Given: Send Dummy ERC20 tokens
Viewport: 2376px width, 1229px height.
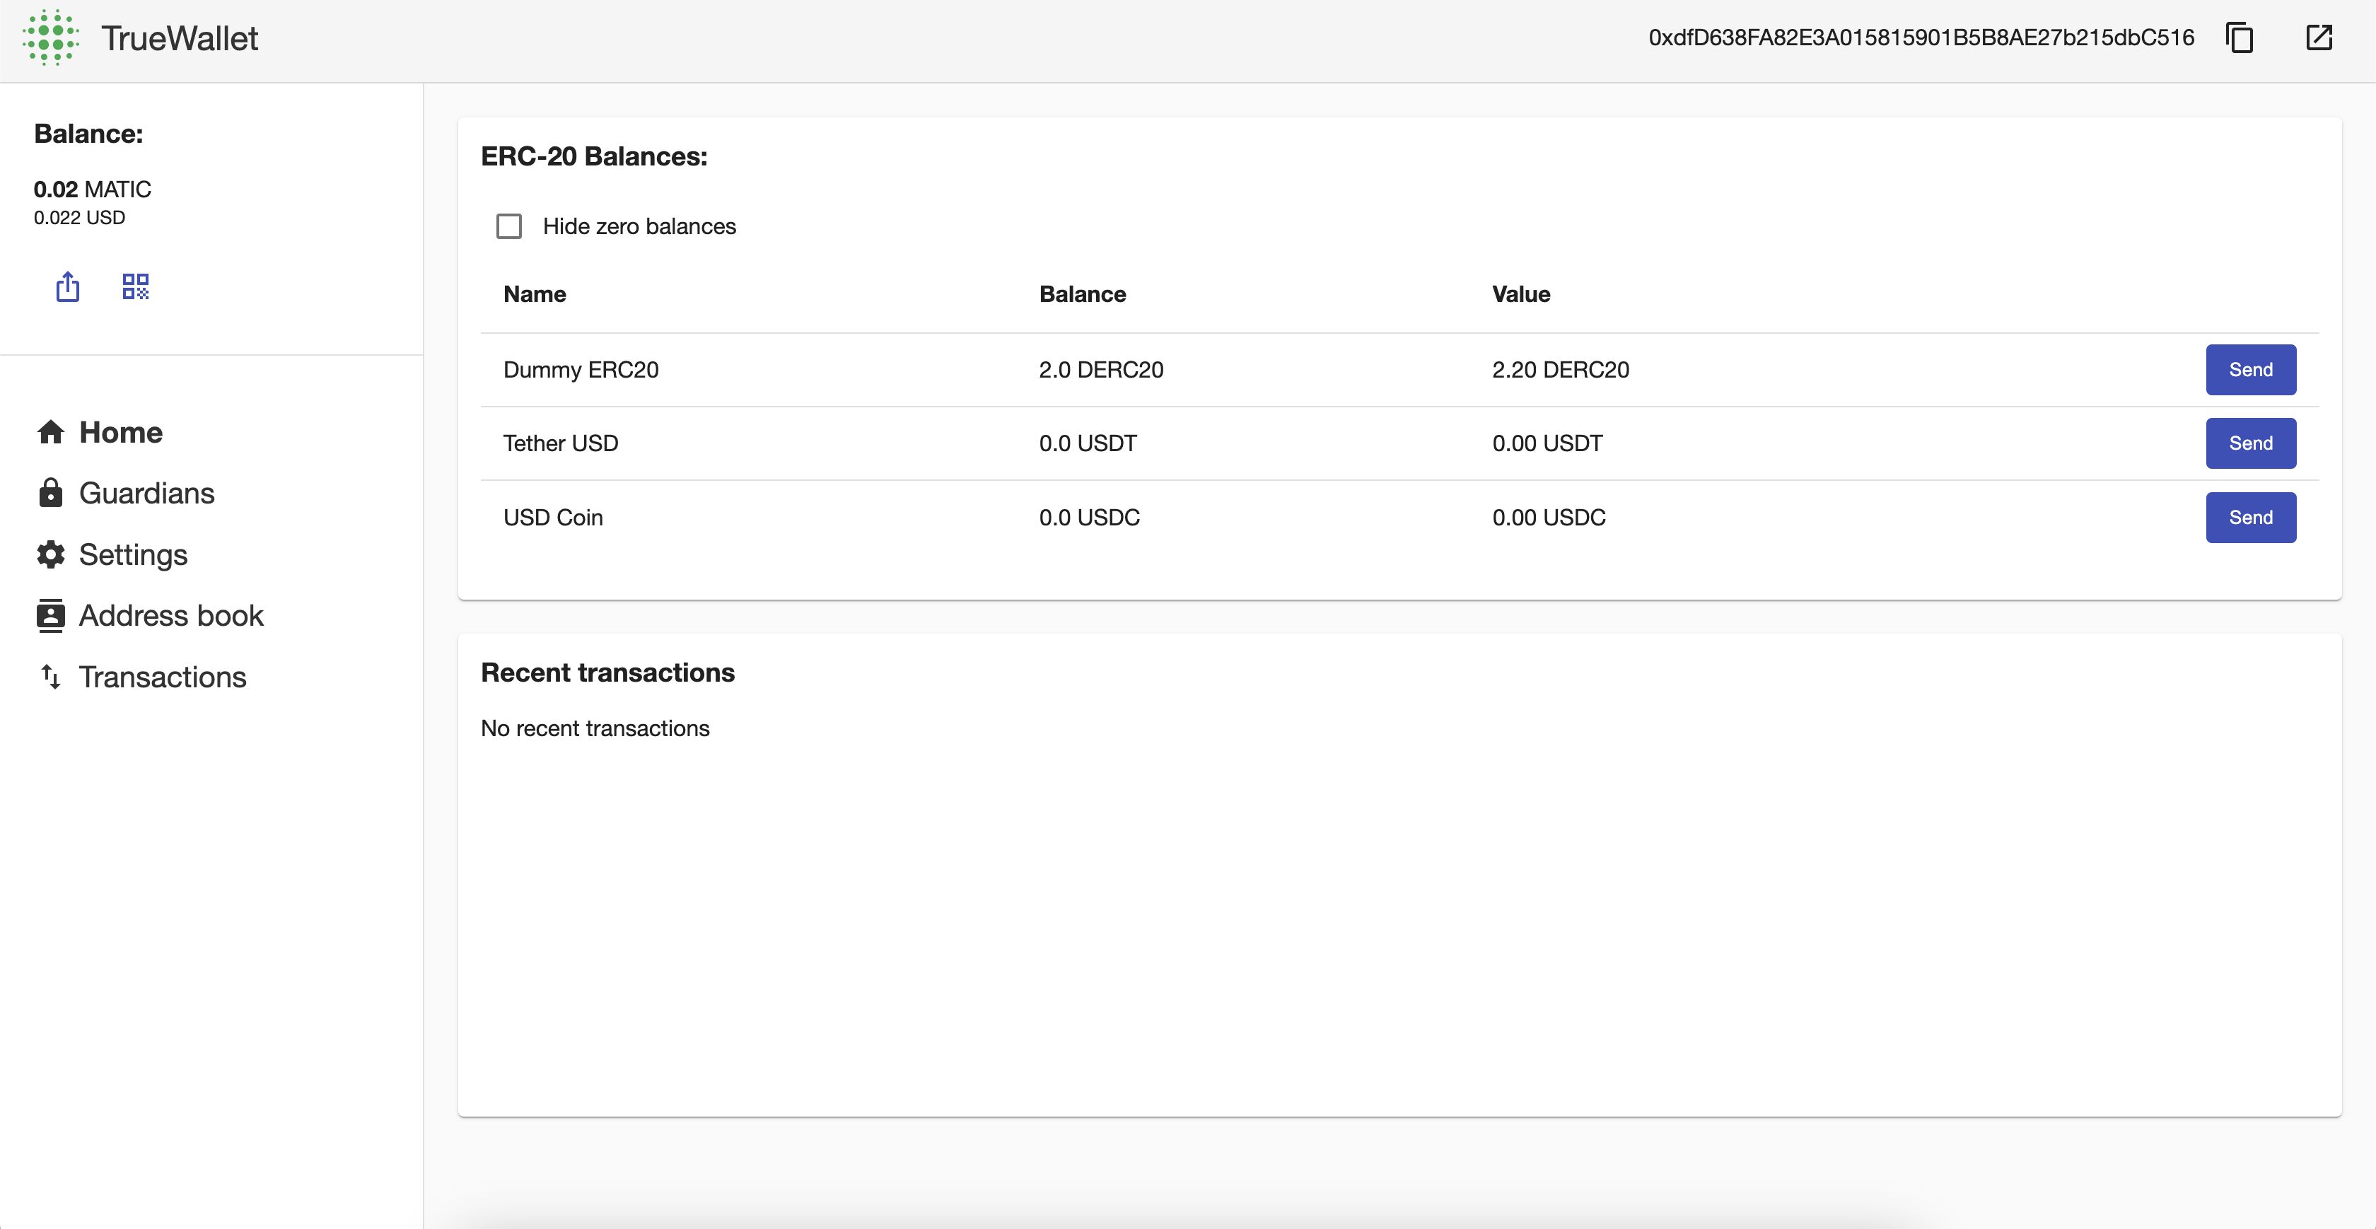Looking at the screenshot, I should point(2251,370).
